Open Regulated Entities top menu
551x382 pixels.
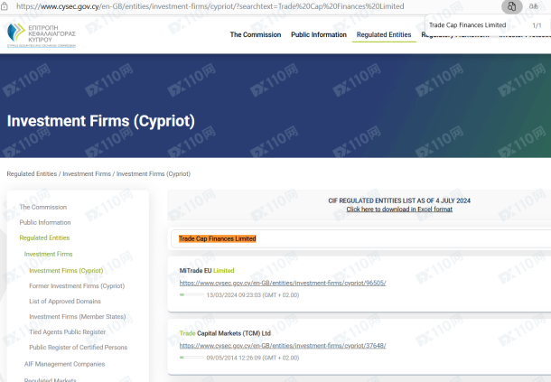[x=384, y=34]
